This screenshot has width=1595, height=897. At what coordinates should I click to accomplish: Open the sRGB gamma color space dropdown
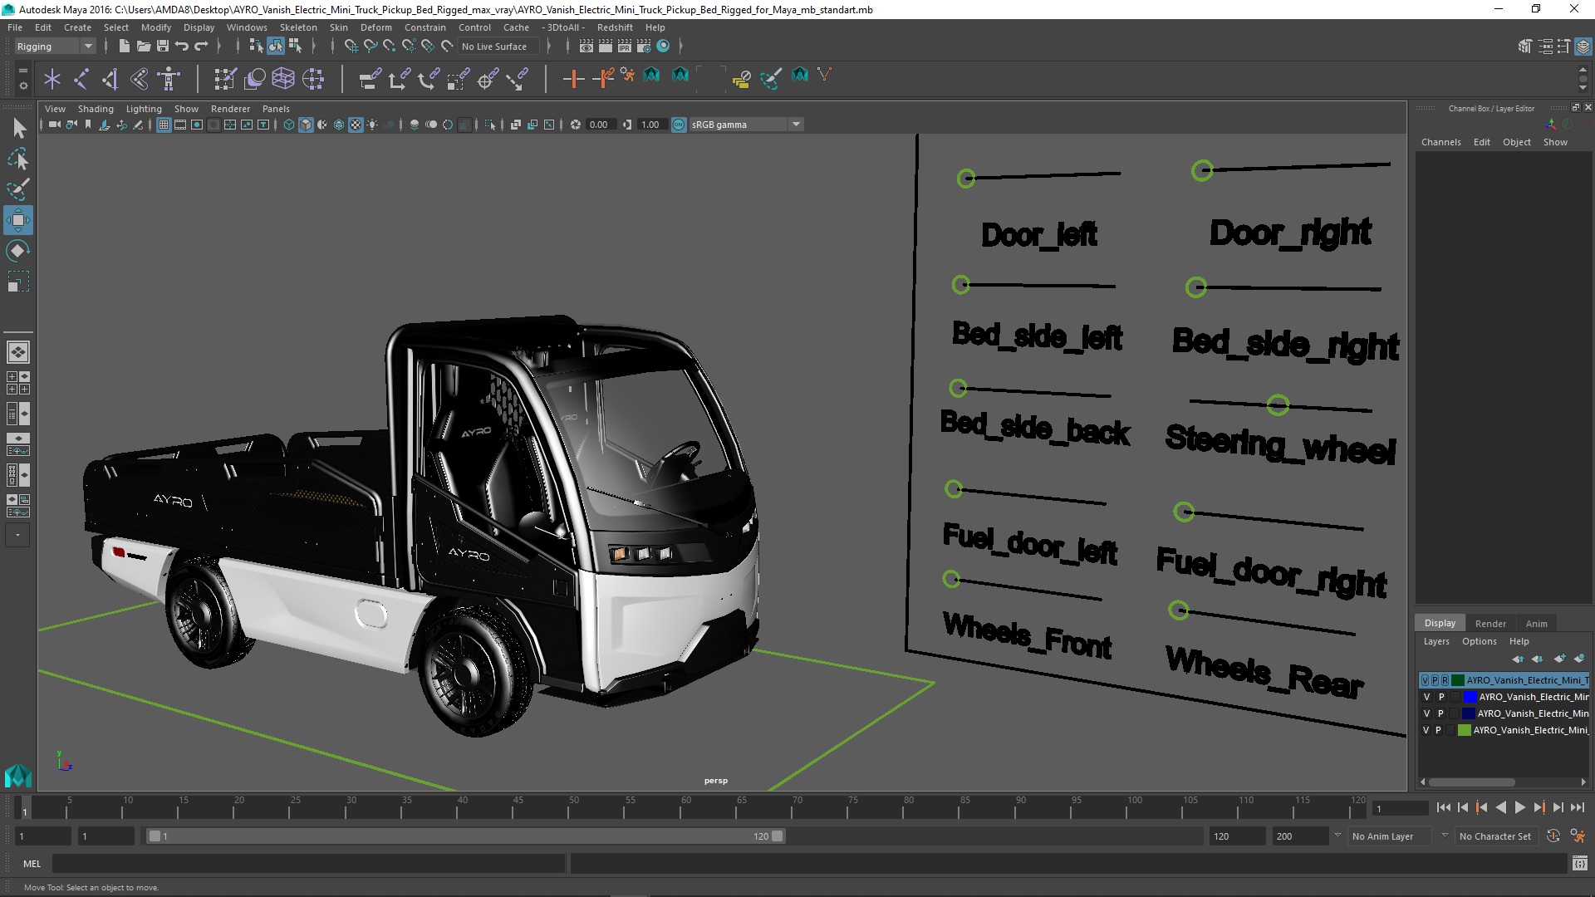(x=745, y=125)
